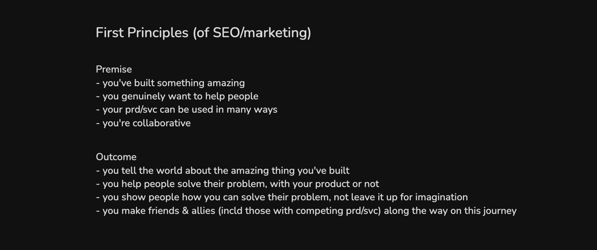Click the word 'collaborative'
This screenshot has width=597, height=250.
tap(162, 123)
